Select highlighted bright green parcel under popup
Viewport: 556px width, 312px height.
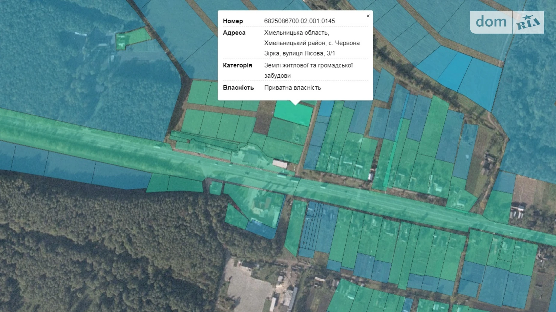coord(293,113)
